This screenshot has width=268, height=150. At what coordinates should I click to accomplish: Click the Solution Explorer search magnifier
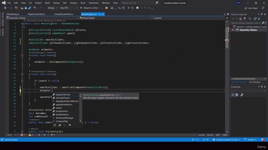(263, 23)
